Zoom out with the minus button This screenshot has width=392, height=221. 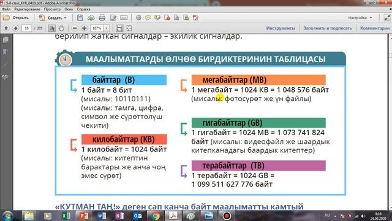click(x=75, y=28)
